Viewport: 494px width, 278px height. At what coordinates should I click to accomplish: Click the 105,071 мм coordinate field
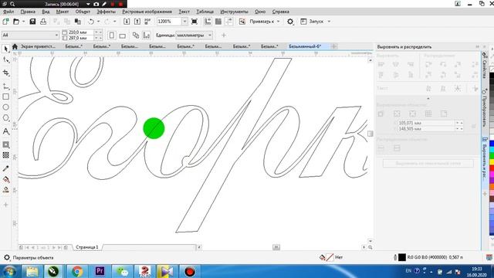tap(427, 123)
